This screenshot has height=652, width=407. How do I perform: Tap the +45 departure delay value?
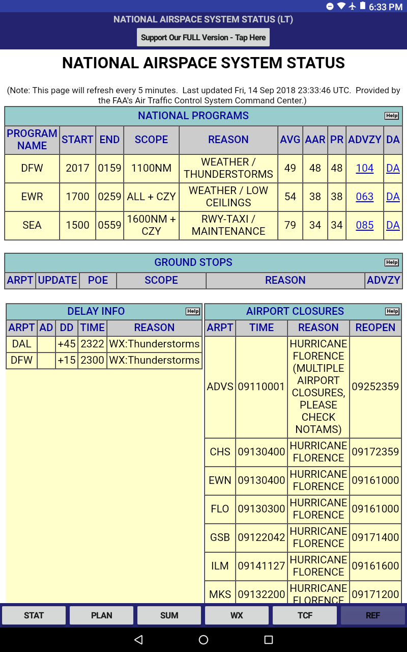click(x=67, y=344)
